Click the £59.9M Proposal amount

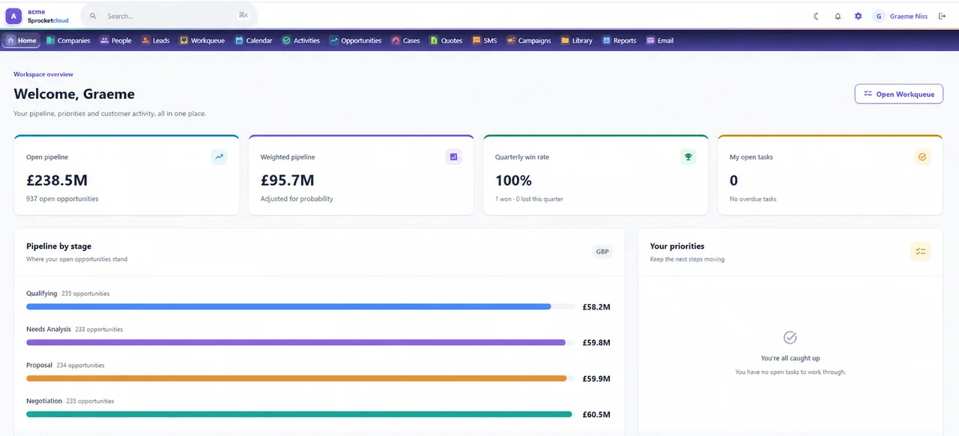[596, 379]
